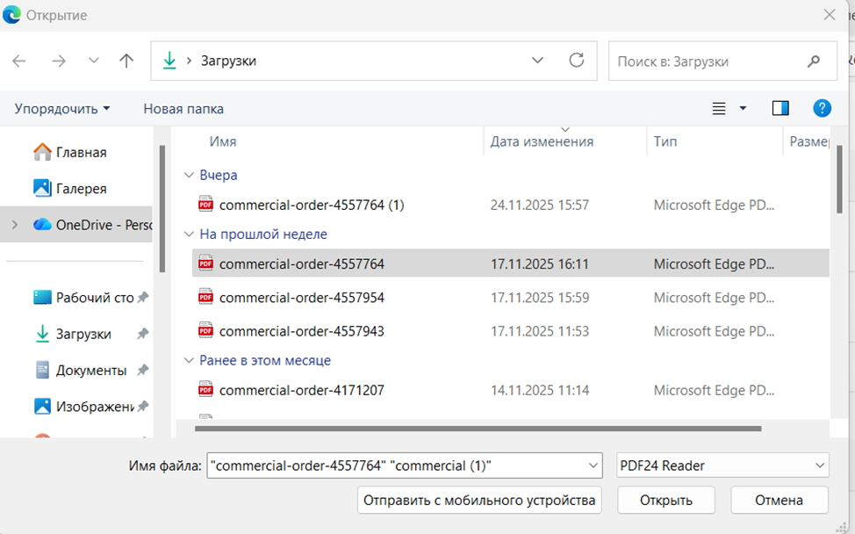Click the search magnifier icon
855x534 pixels.
(x=813, y=61)
